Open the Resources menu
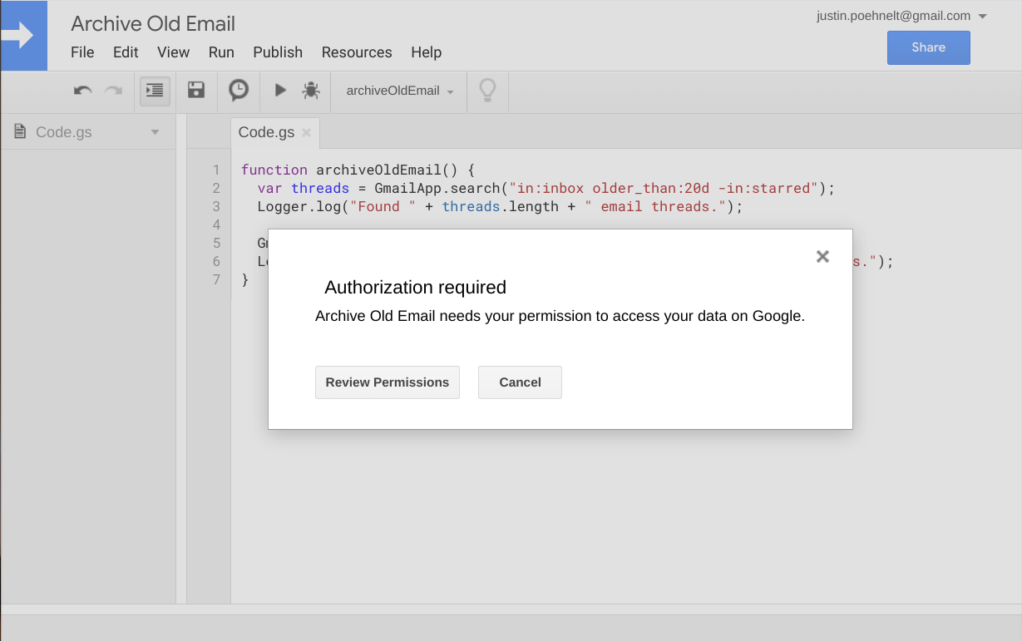Screen dimensions: 1022x641 [x=356, y=52]
